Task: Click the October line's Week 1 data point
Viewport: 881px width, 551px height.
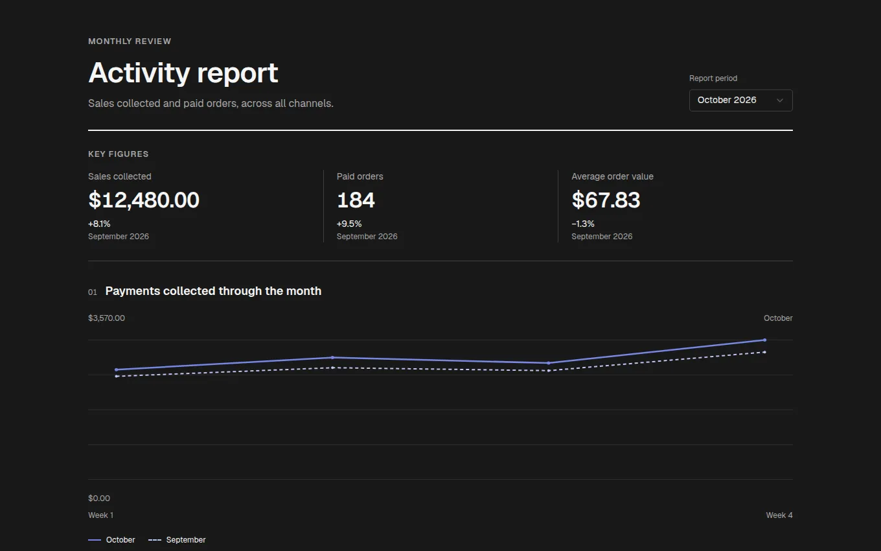Action: 116,369
